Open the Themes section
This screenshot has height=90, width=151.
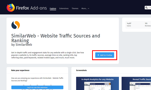[x=75, y=8]
